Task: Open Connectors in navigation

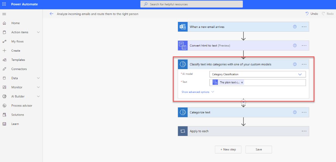Action: pyautogui.click(x=19, y=69)
